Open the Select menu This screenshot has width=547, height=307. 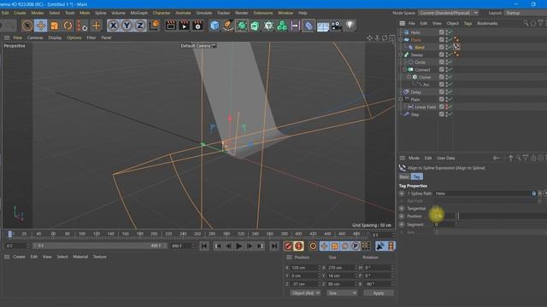(54, 13)
